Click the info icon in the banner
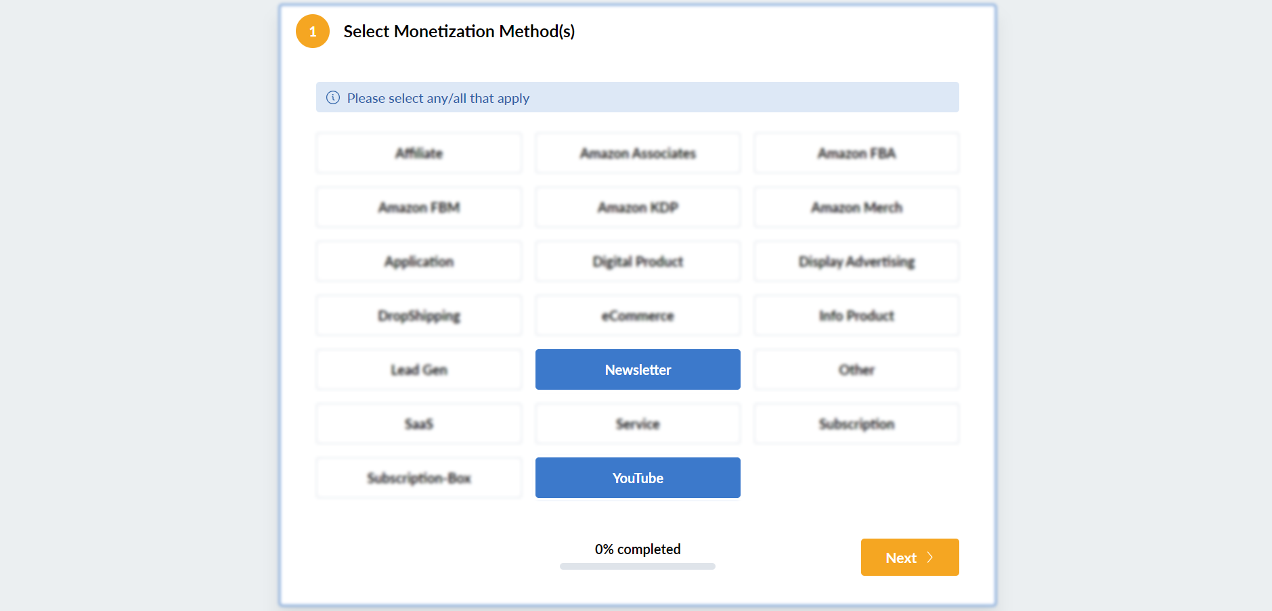This screenshot has height=611, width=1272. pos(333,97)
